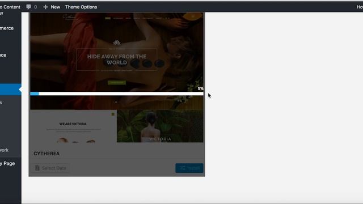Screen dimensions: 363x204
Task: Open the comments bubble icon in the admin bar
Action: pos(28,7)
